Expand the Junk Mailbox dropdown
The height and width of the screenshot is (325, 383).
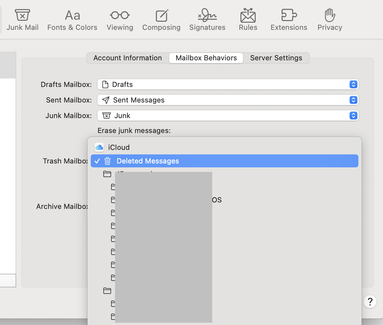pyautogui.click(x=228, y=115)
